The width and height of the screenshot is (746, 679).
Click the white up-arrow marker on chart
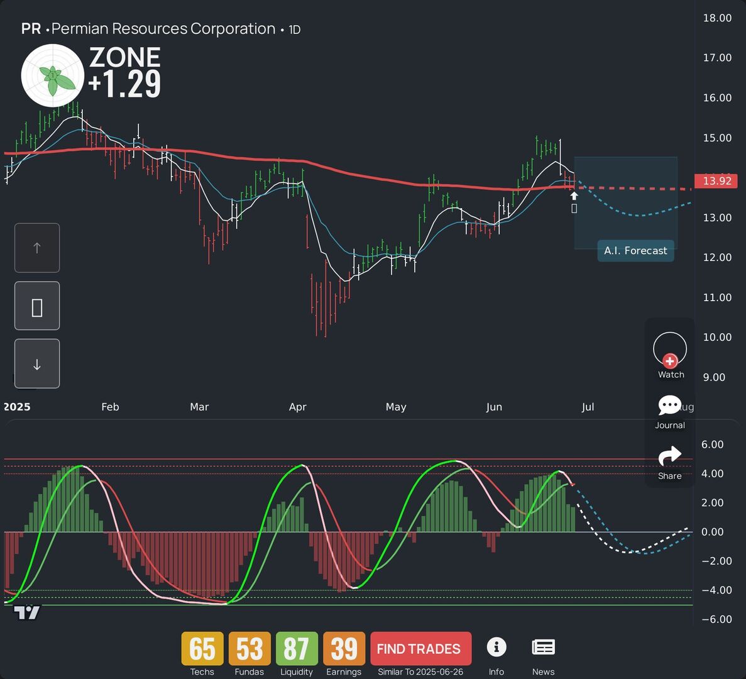coord(574,196)
